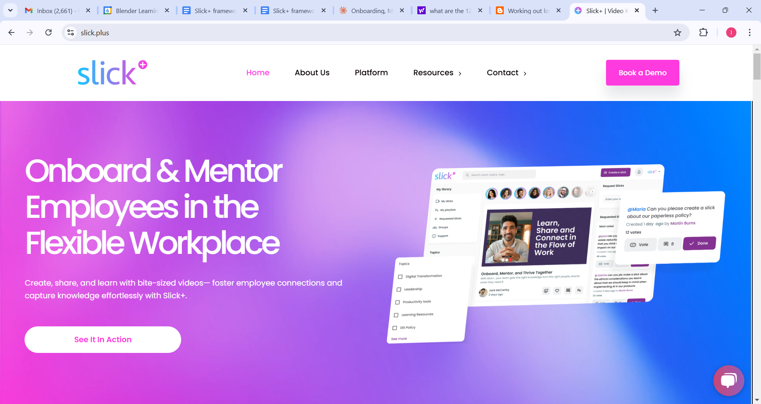Viewport: 761px width, 404px height.
Task: Open the Chrome profile avatar
Action: coord(731,32)
